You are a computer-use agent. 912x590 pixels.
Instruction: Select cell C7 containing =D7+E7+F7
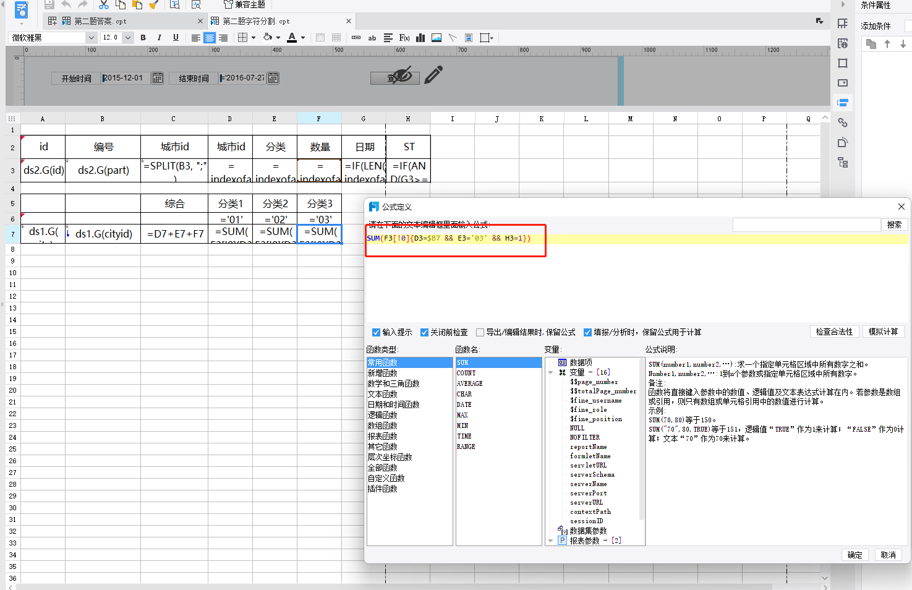tap(174, 234)
